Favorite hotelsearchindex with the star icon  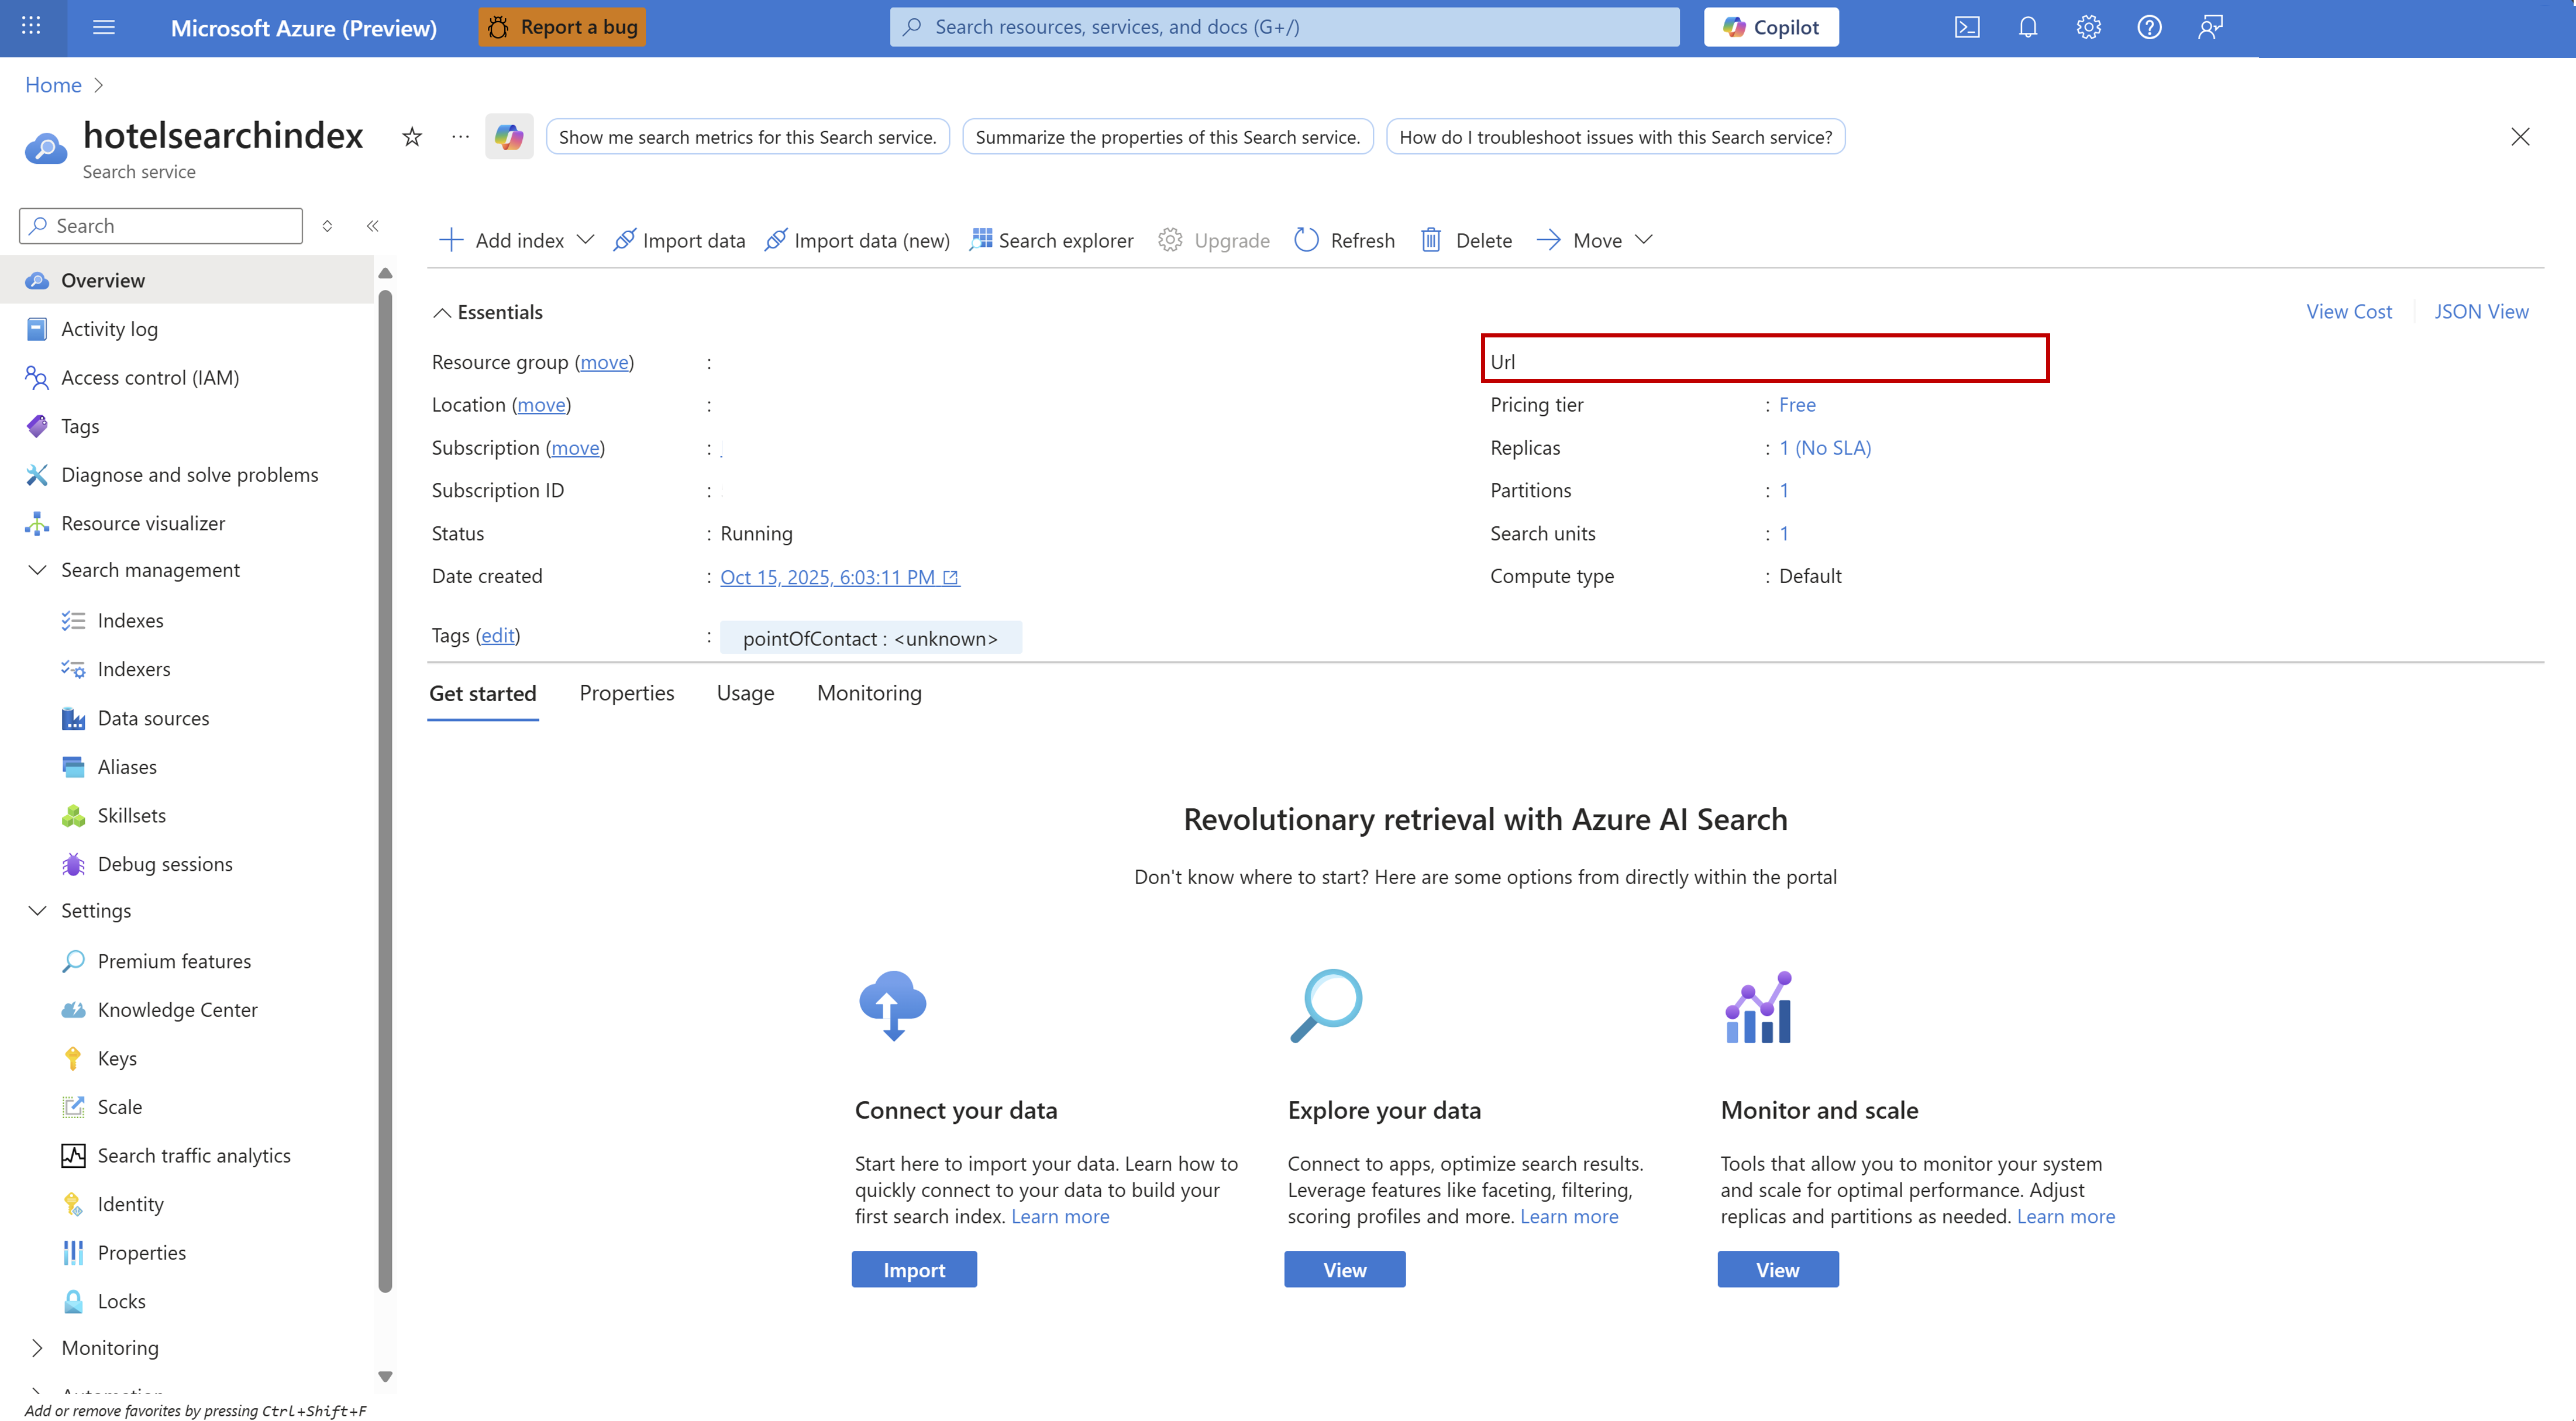click(412, 137)
